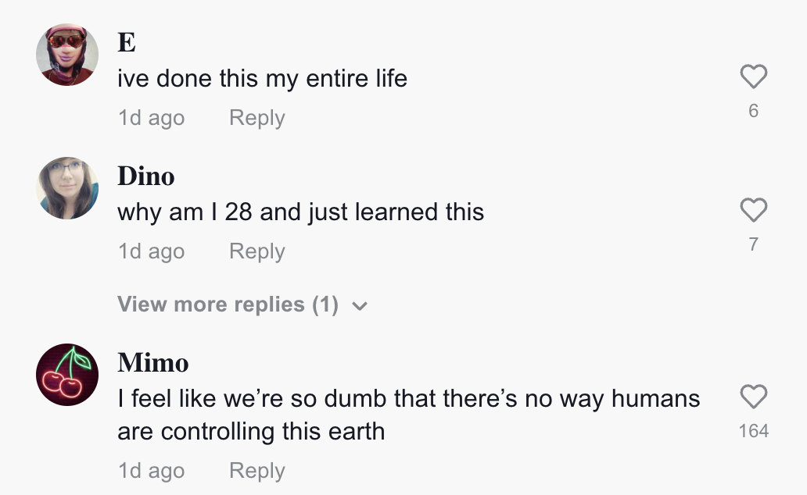Image resolution: width=807 pixels, height=495 pixels.
Task: Open Mimo's cherry avatar
Action: [67, 375]
